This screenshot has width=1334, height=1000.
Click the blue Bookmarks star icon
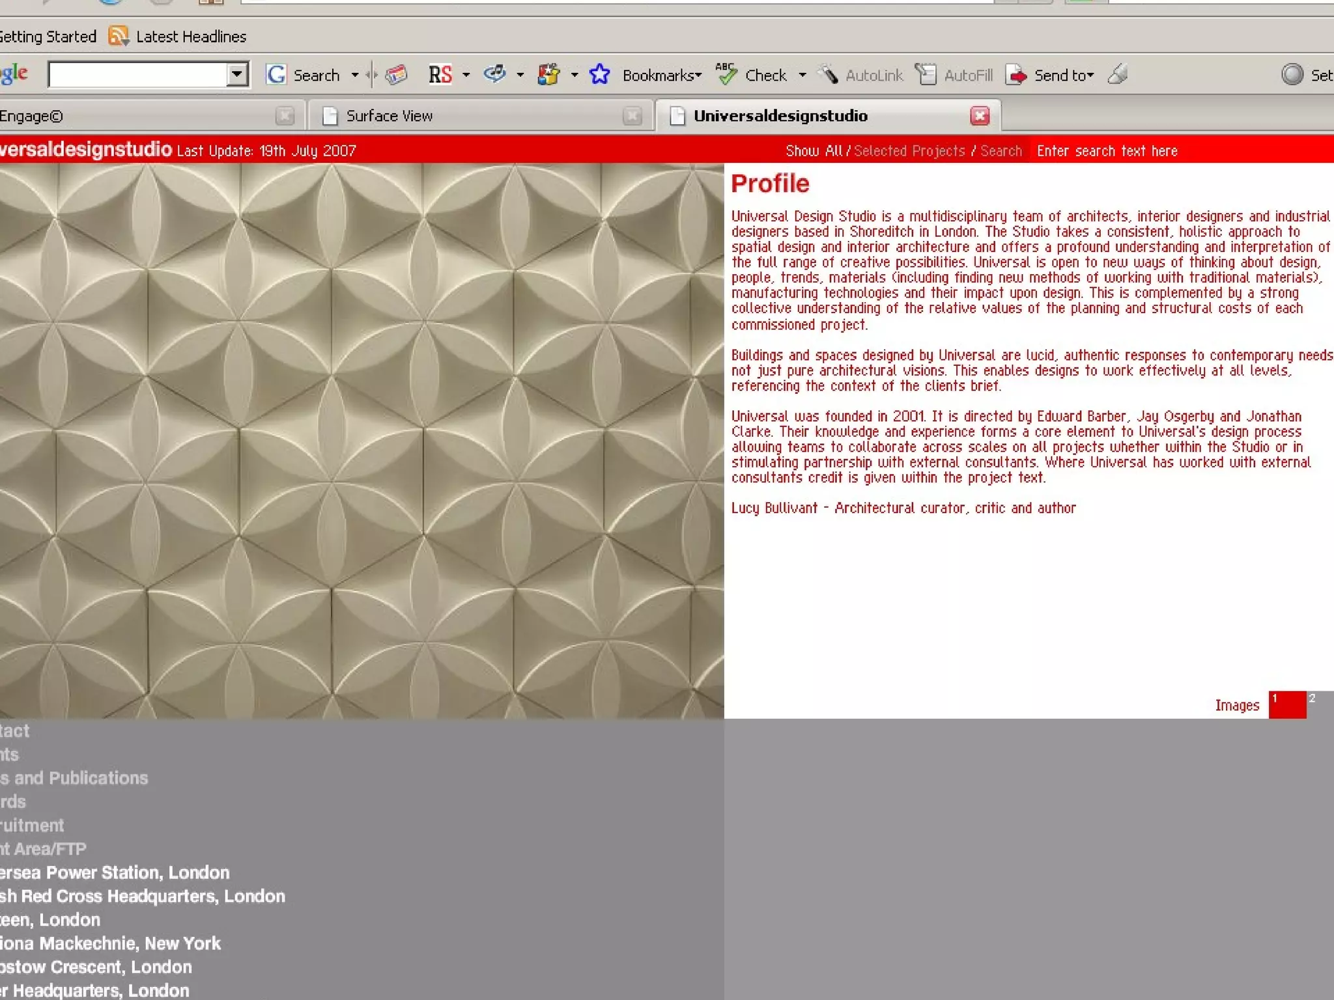point(599,75)
